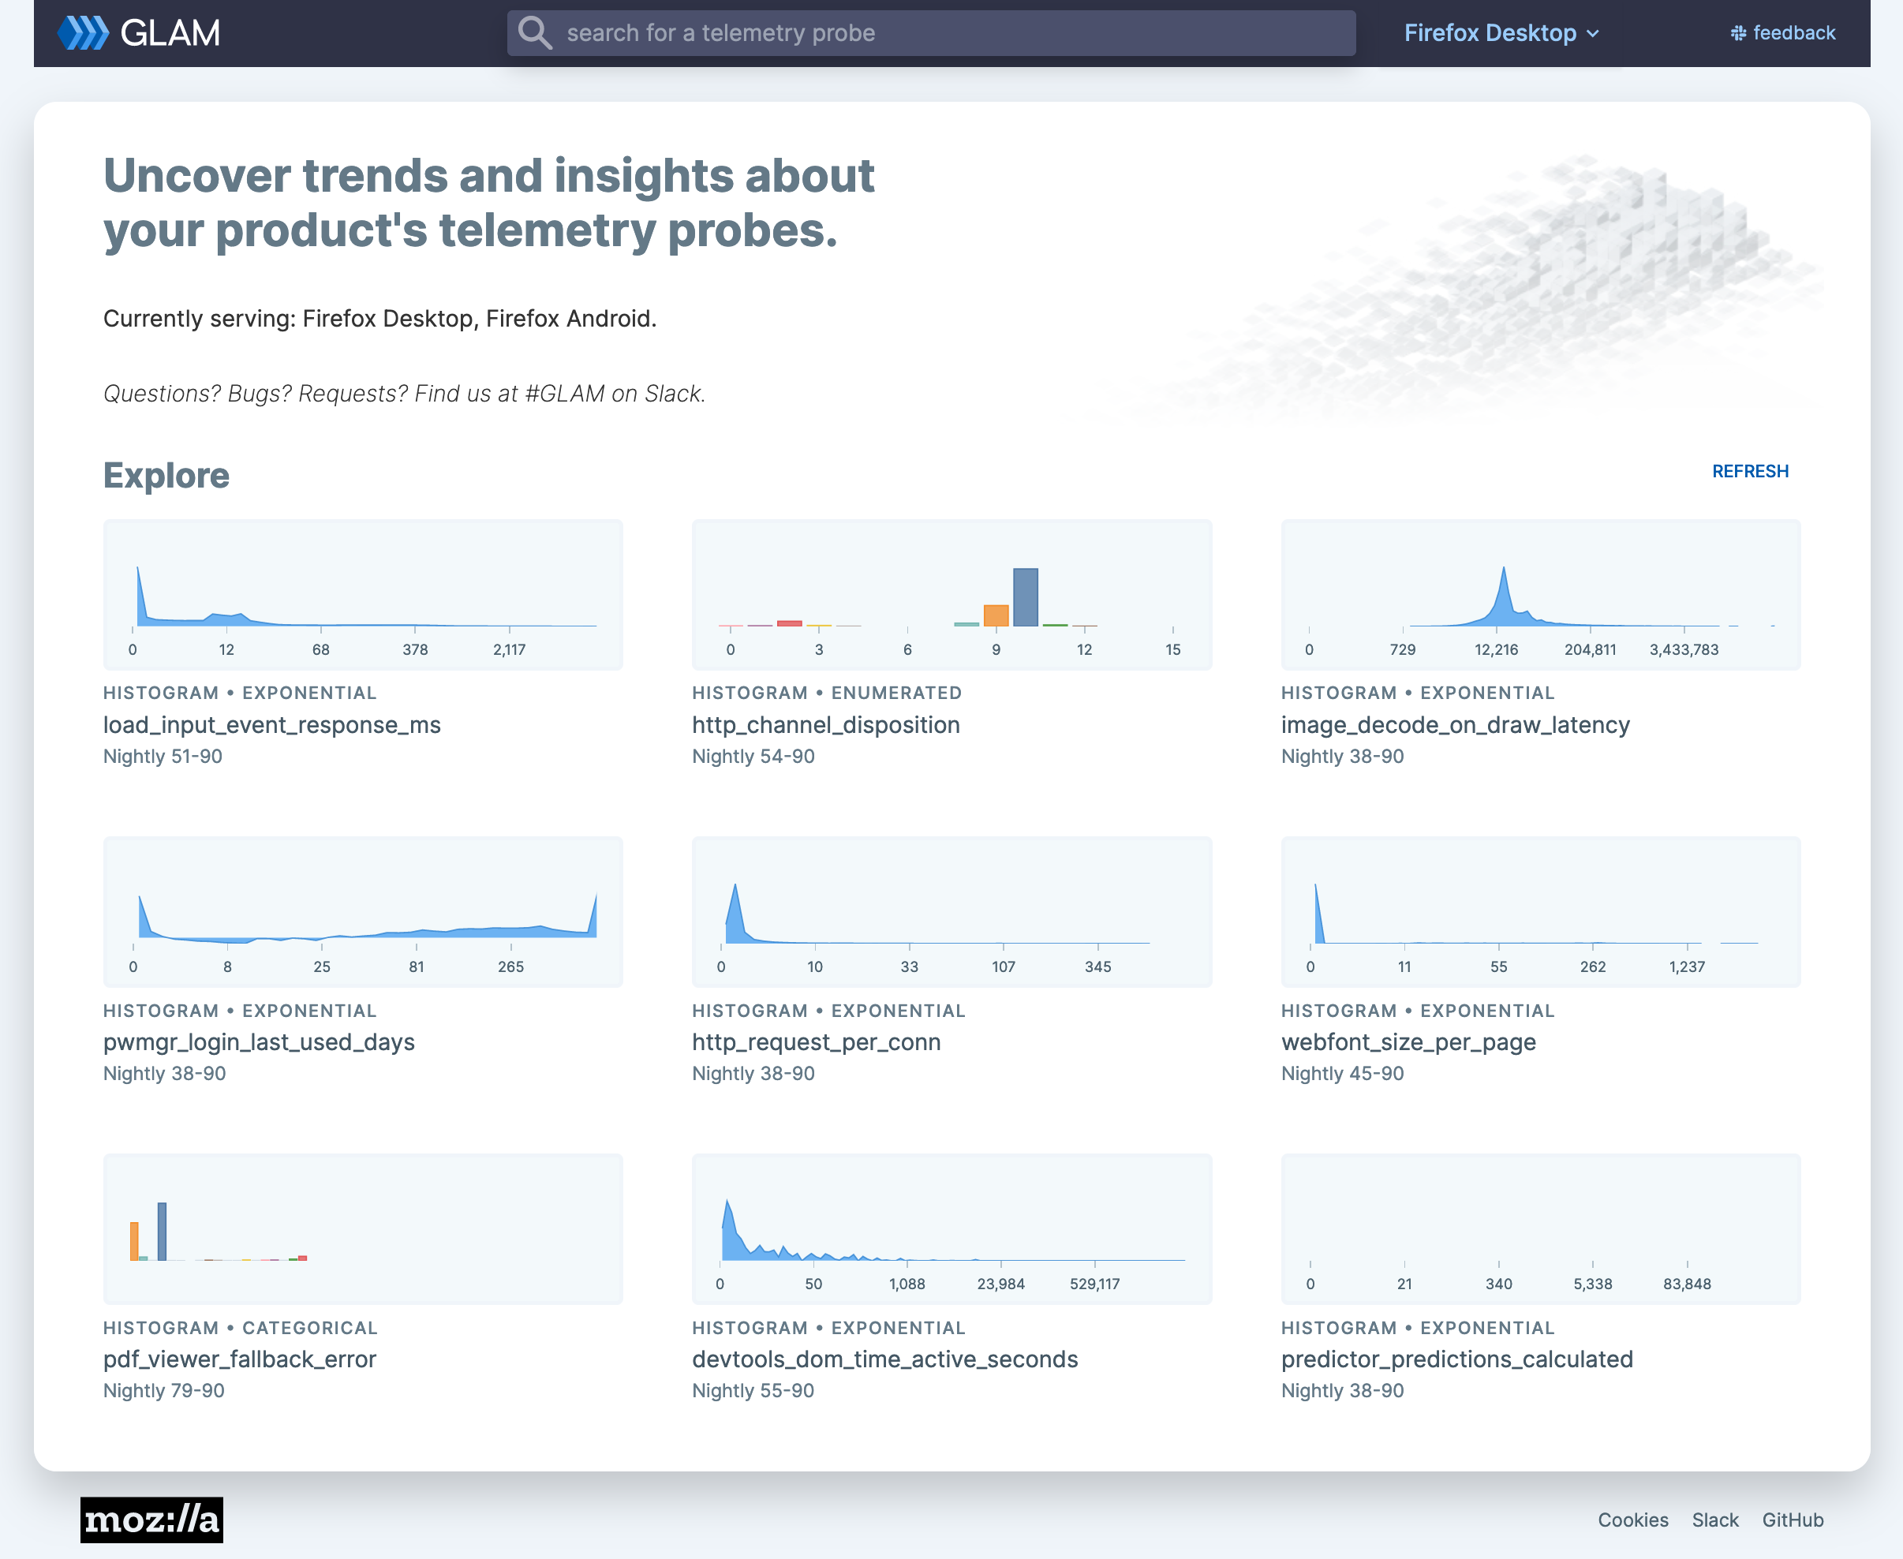Image resolution: width=1903 pixels, height=1559 pixels.
Task: Open the devtools_dom_time_active_seconds probe link
Action: pos(884,1359)
